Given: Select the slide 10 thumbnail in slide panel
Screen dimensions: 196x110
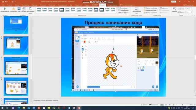Looking at the screenshot, I should 16,86.
